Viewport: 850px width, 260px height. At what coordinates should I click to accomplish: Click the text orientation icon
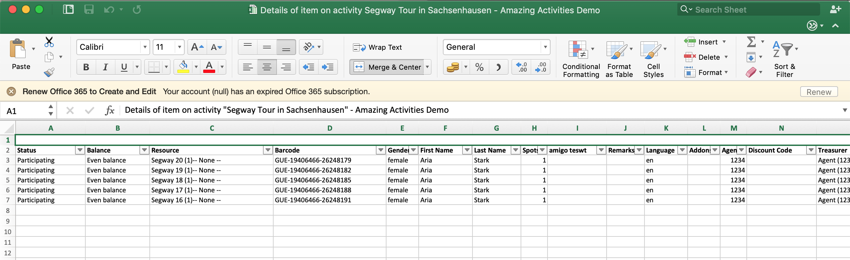309,47
